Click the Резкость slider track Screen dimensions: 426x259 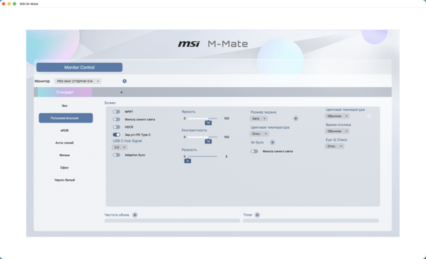click(x=202, y=156)
